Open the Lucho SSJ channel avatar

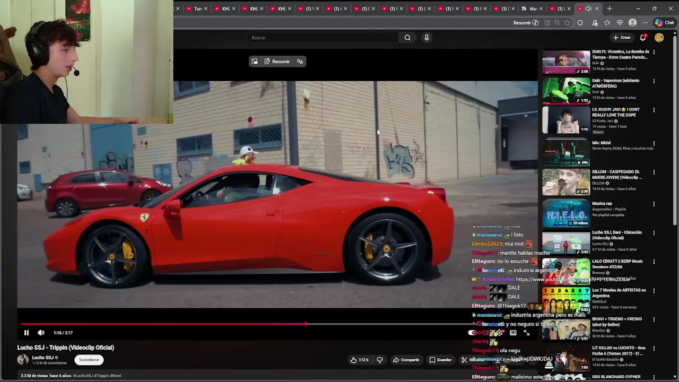pos(23,360)
